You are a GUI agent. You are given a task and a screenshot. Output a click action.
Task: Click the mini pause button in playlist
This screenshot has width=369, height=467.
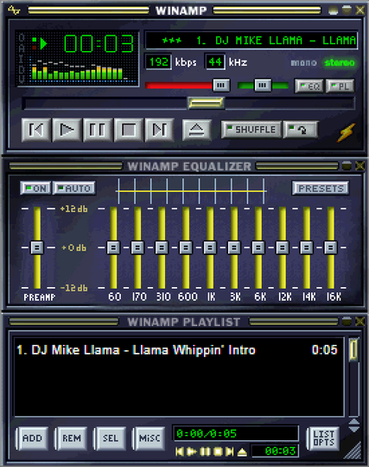tap(205, 451)
